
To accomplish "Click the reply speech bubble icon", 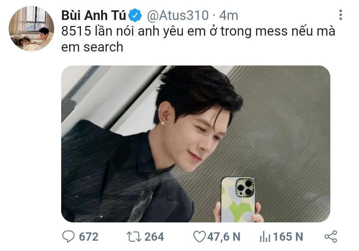I will [68, 237].
